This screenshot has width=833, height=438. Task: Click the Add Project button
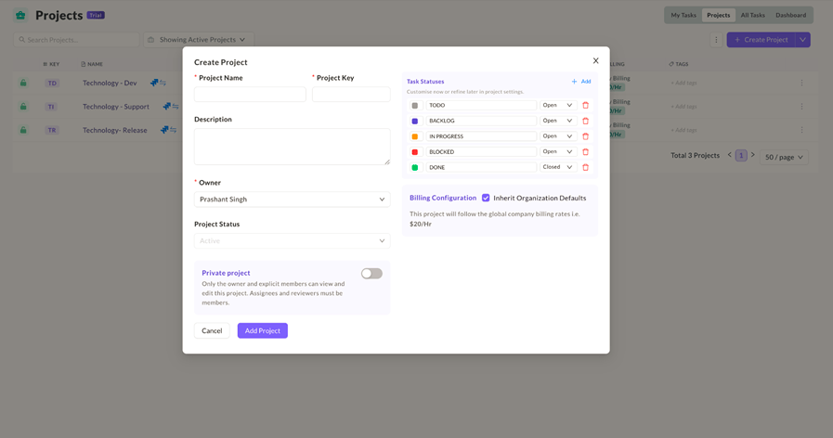[x=263, y=330]
